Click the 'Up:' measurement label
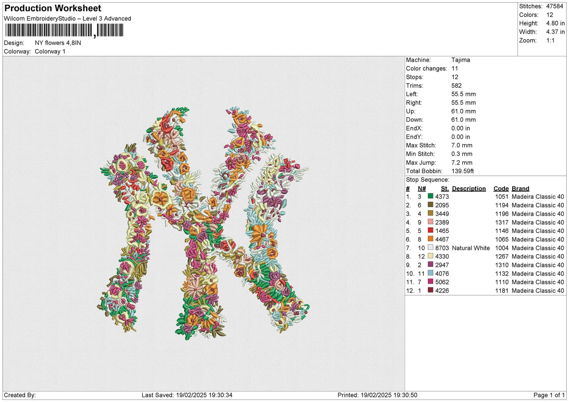This screenshot has width=569, height=402. point(412,111)
